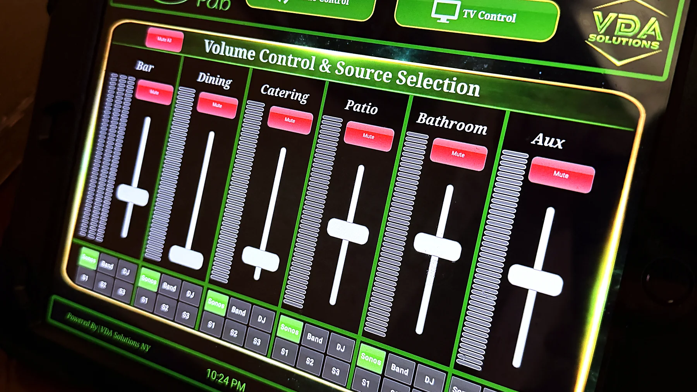The height and width of the screenshot is (392, 697).
Task: Mute the Dining zone
Action: point(217,105)
